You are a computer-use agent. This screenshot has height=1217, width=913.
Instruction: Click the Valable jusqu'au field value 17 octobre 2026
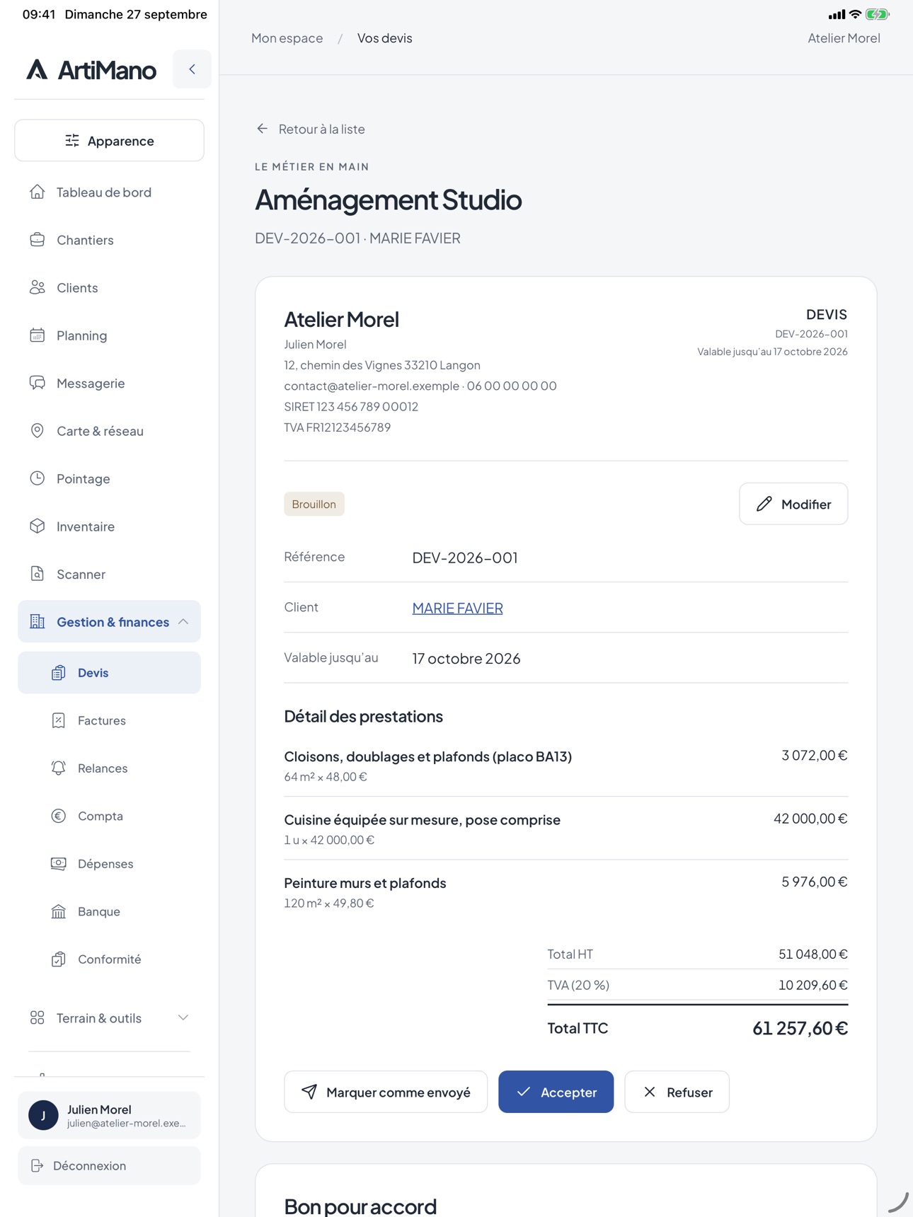pos(466,658)
